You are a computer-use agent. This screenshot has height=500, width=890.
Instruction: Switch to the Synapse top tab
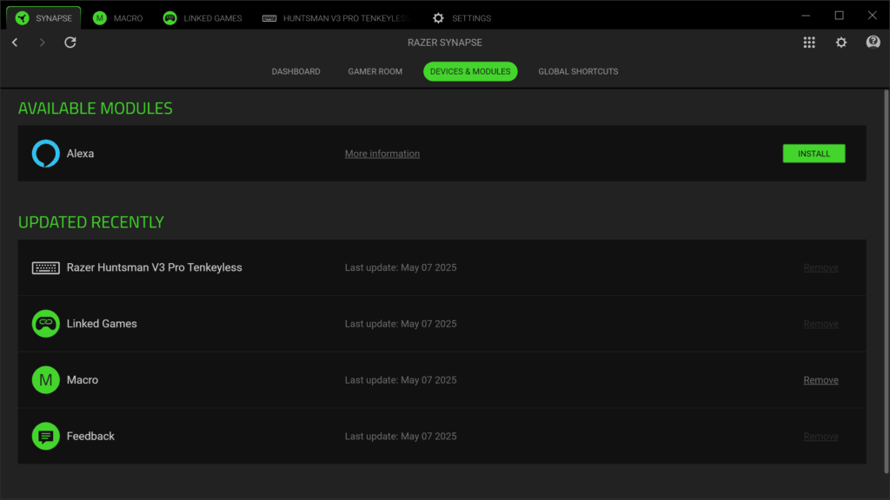click(43, 18)
